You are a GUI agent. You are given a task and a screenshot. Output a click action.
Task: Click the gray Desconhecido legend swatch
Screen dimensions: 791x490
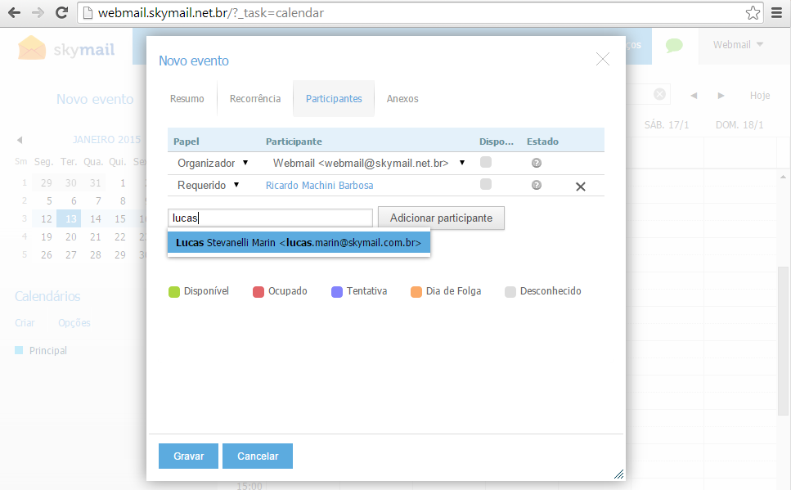(x=510, y=292)
